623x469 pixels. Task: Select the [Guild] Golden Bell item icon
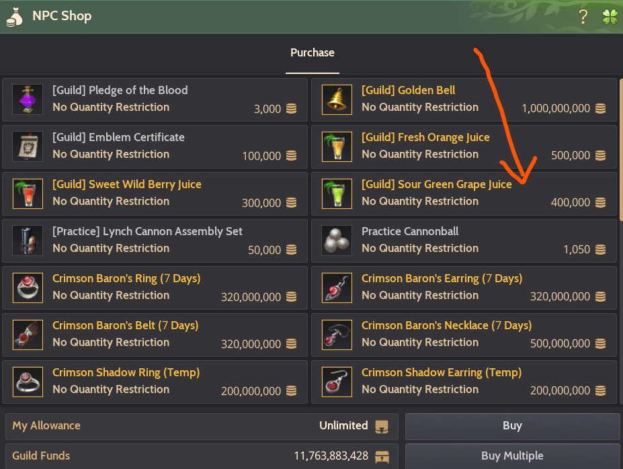point(336,99)
